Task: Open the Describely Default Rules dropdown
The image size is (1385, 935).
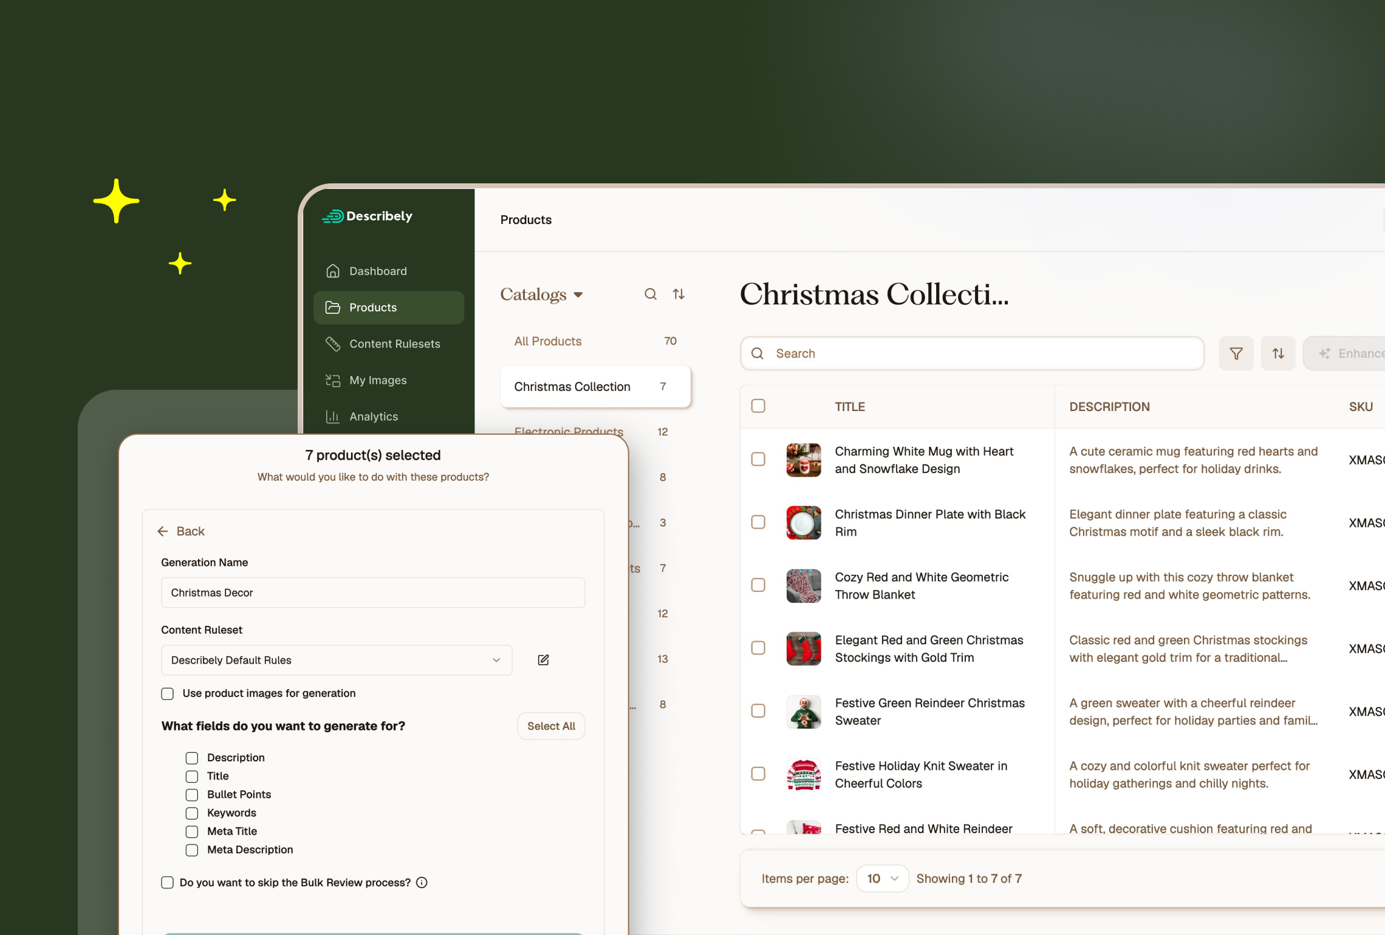Action: [336, 660]
